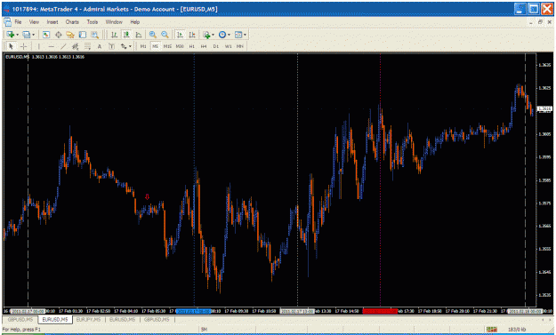The width and height of the screenshot is (556, 335).
Task: Click the '17 Feb 09:30' time axis label
Action: click(237, 311)
